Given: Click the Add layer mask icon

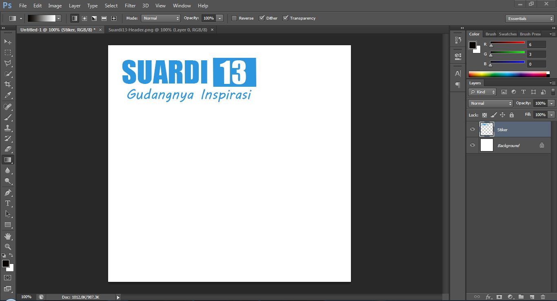Looking at the screenshot, I should click(499, 297).
